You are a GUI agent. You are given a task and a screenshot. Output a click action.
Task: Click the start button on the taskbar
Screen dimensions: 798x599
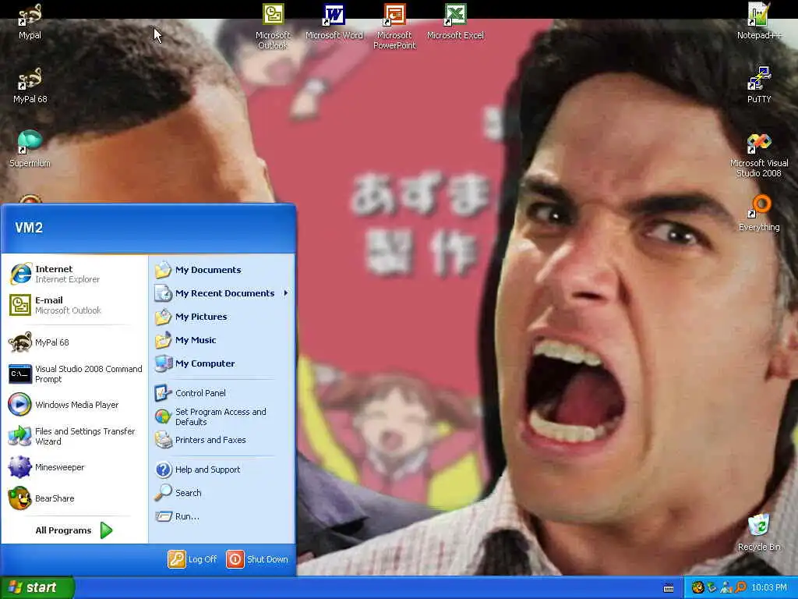coord(37,587)
